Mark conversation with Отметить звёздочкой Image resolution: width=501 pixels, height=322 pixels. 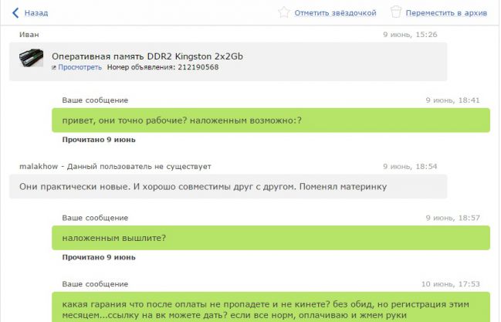coord(335,13)
